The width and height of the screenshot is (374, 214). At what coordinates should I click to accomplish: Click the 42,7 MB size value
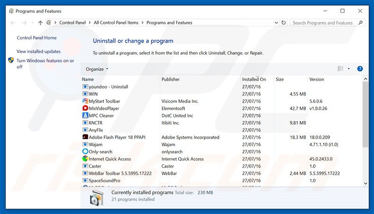click(x=298, y=108)
